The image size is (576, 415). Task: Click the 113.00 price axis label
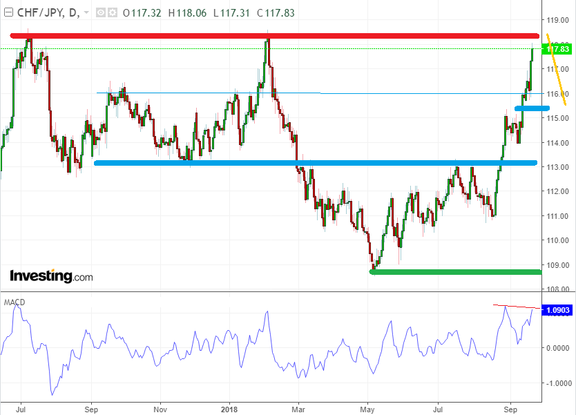point(557,167)
